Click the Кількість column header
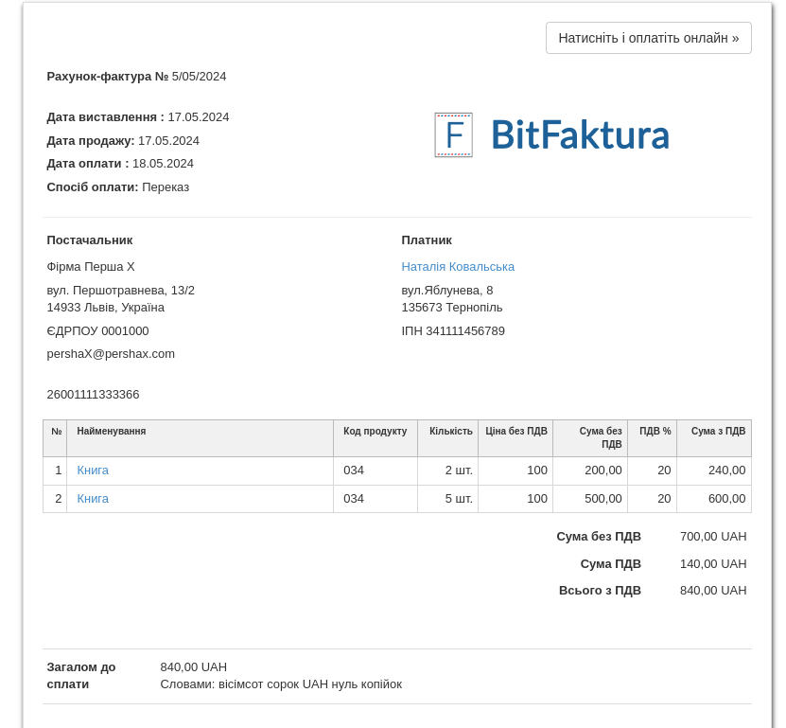 point(450,432)
